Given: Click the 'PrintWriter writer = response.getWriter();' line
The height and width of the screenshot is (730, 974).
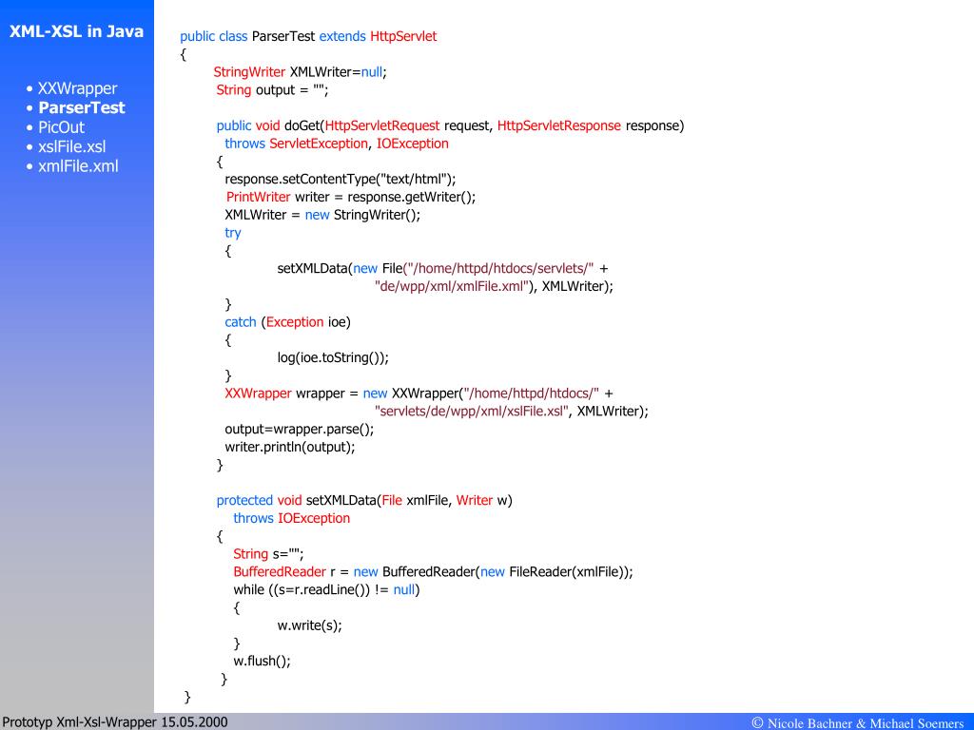Looking at the screenshot, I should coord(351,197).
